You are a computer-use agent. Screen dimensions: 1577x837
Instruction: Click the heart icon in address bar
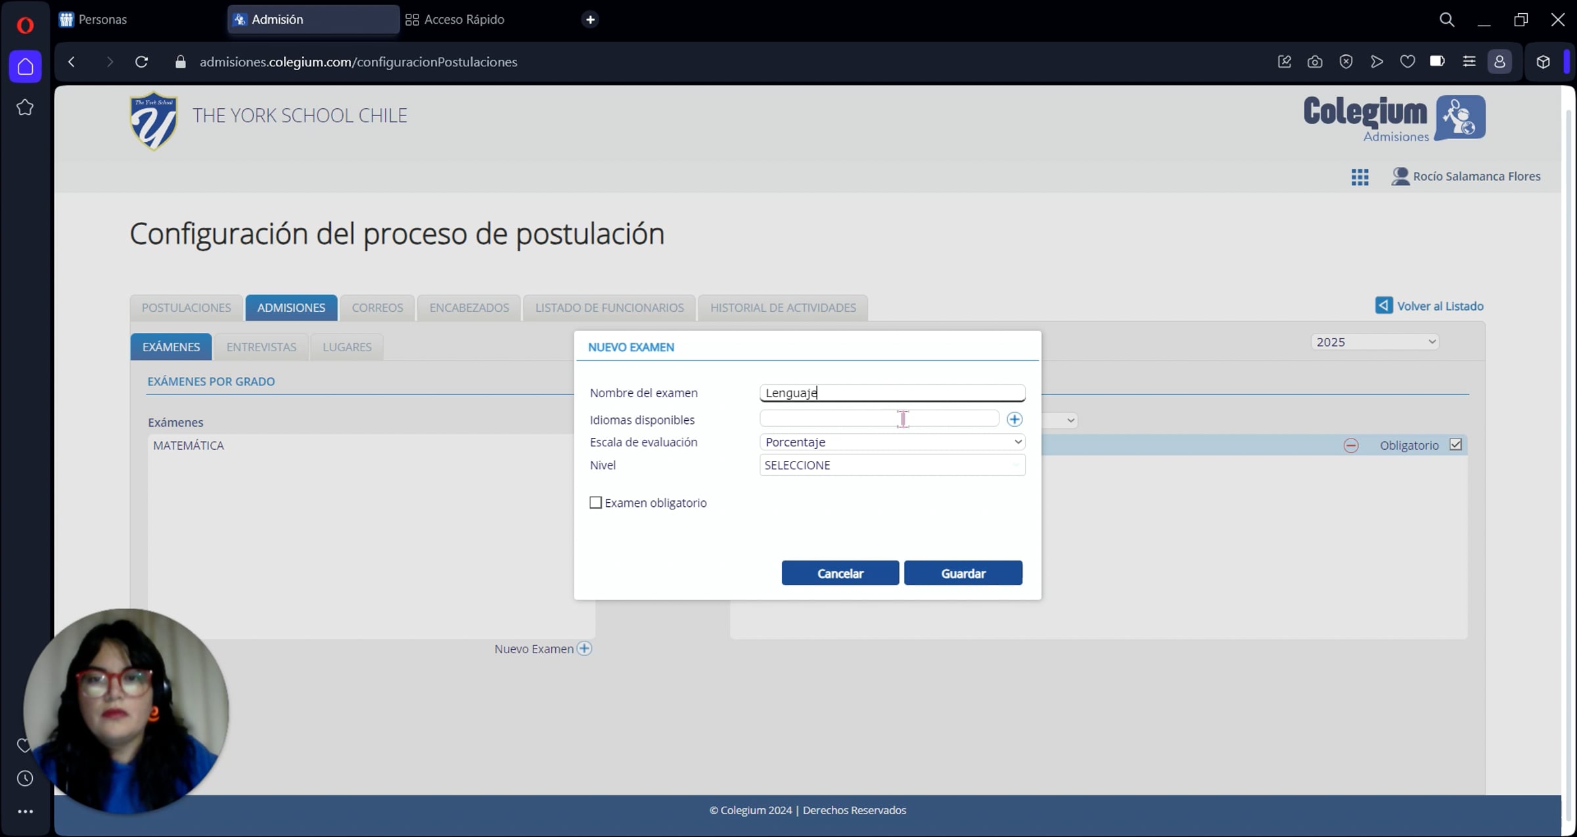pyautogui.click(x=1407, y=62)
